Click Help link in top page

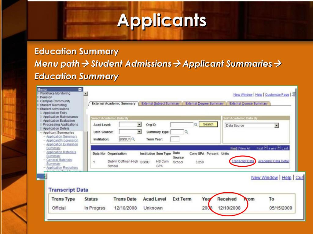pyautogui.click(x=259, y=95)
